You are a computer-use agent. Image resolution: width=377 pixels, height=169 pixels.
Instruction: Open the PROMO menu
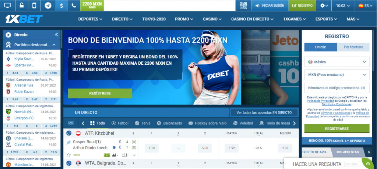point(184,19)
